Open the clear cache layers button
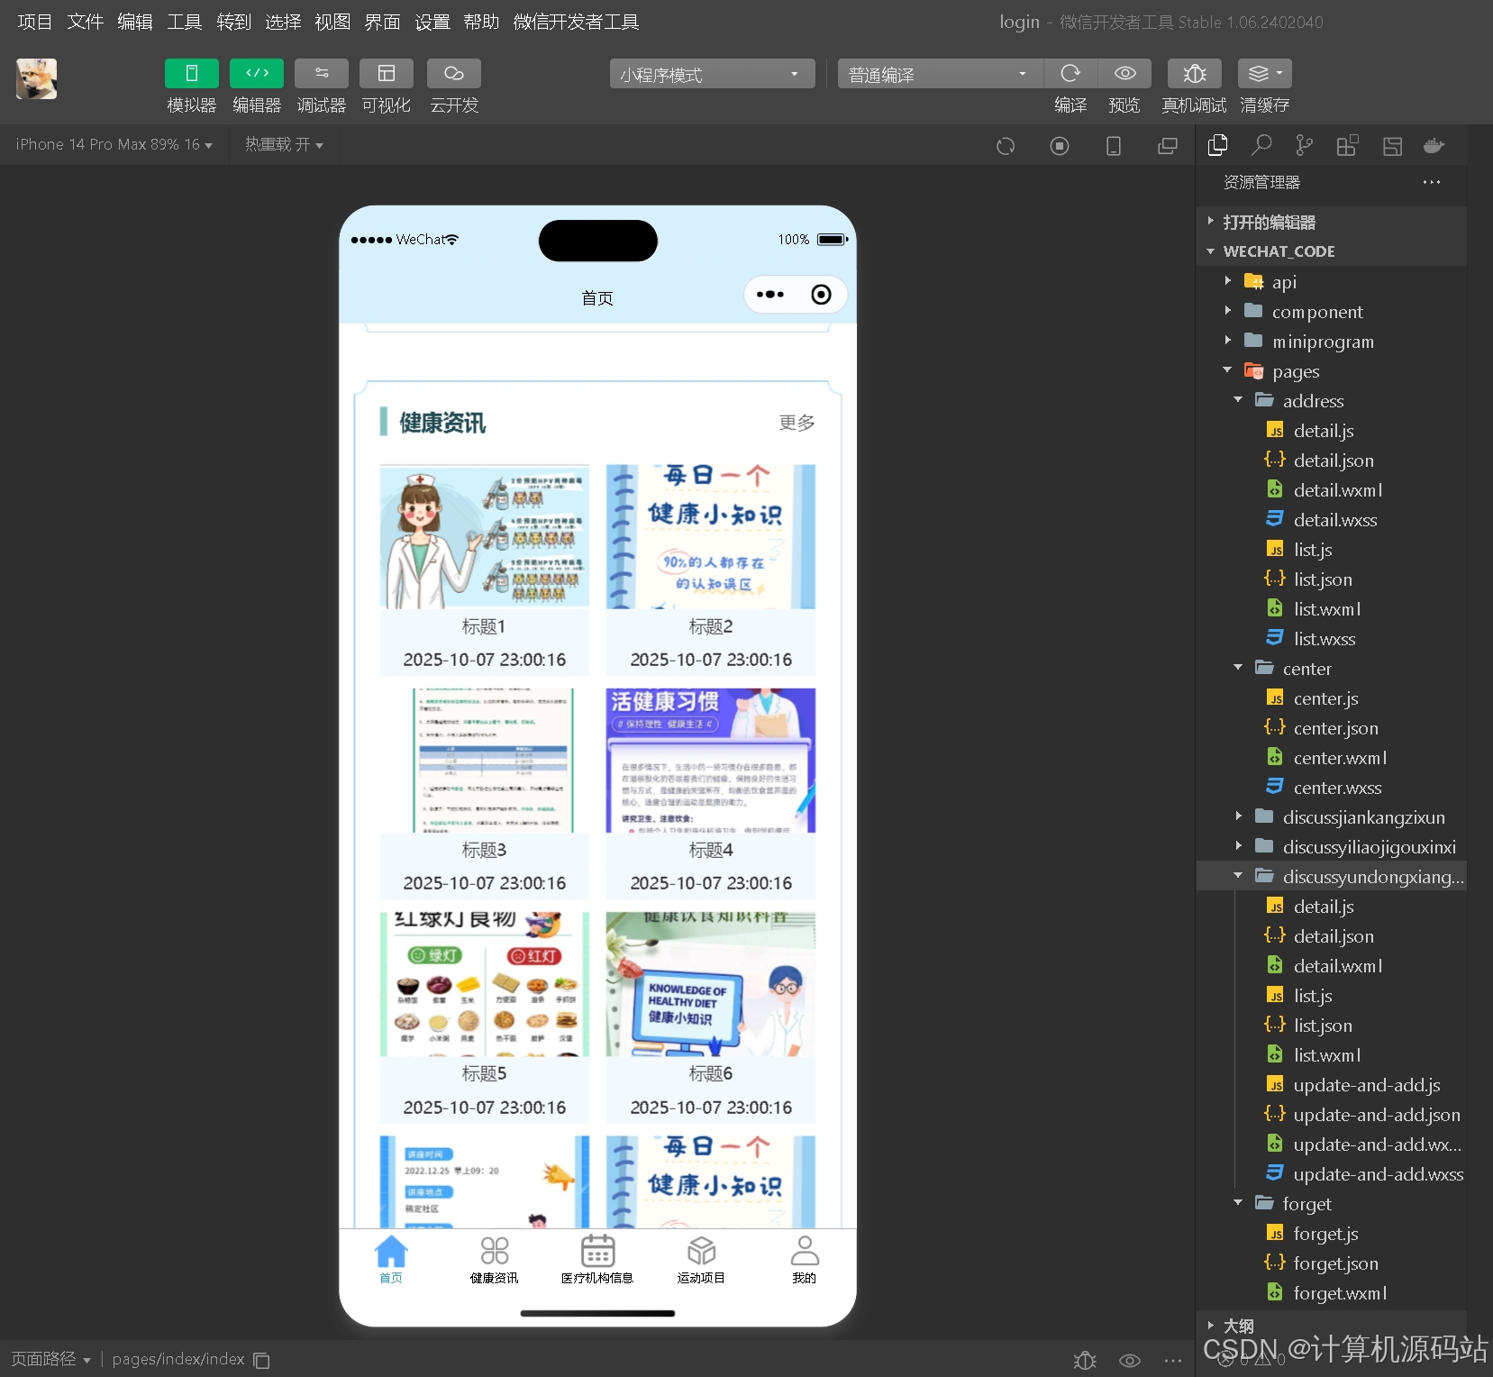1493x1377 pixels. coord(1265,73)
